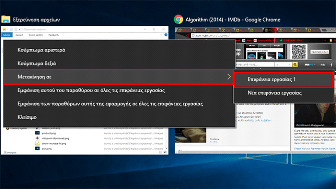Image resolution: width=336 pixels, height=189 pixels.
Task: Click the Facebook icon on IMDb page
Action: click(331, 64)
